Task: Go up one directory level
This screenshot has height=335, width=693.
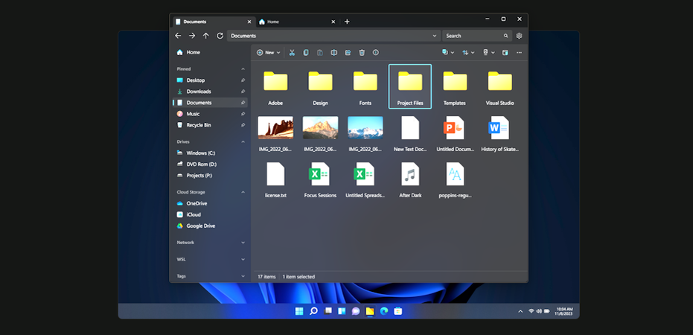Action: pyautogui.click(x=206, y=36)
